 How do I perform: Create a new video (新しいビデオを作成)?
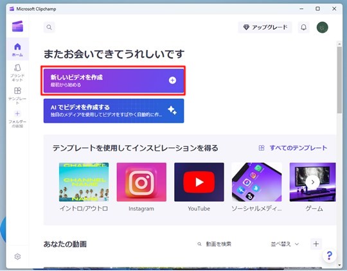tap(114, 80)
